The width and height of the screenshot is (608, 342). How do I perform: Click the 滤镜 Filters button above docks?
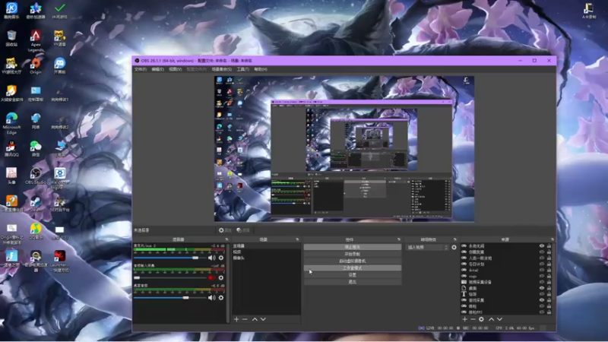[x=243, y=230]
